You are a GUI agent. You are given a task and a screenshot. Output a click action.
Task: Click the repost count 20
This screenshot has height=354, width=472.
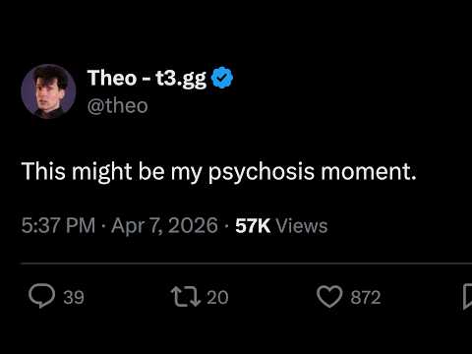[x=217, y=297]
